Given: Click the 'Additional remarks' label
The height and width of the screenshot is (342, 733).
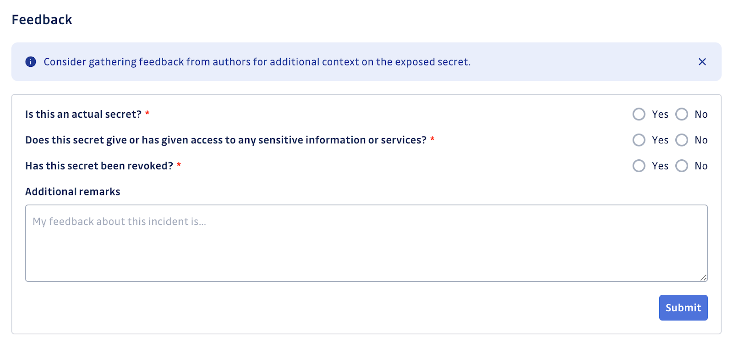Looking at the screenshot, I should 72,191.
